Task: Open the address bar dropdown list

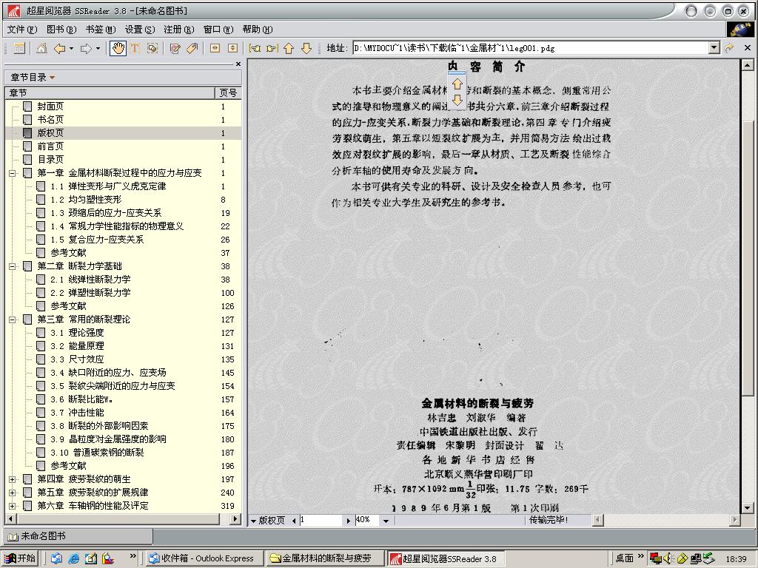Action: click(x=714, y=48)
